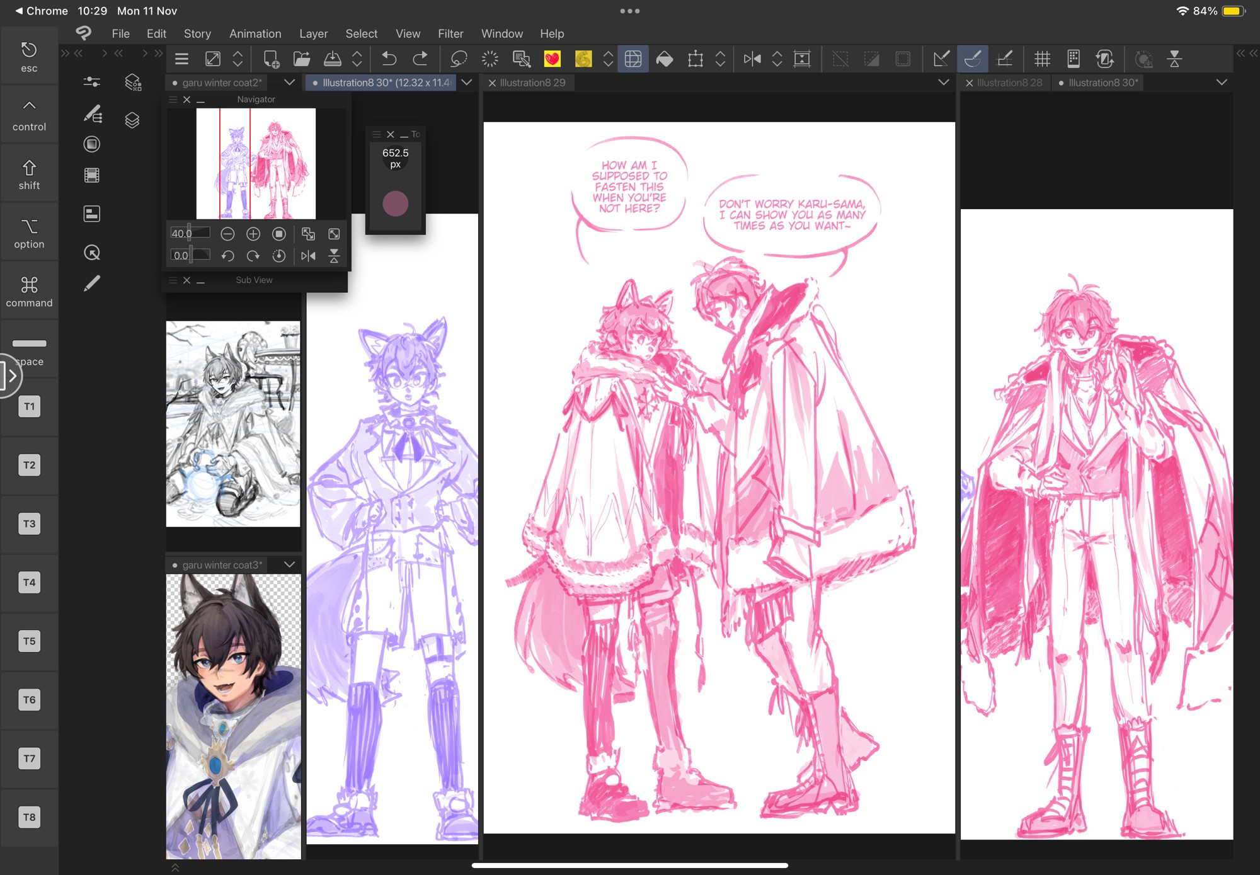Open the Animation menu
The height and width of the screenshot is (875, 1260).
click(x=255, y=33)
